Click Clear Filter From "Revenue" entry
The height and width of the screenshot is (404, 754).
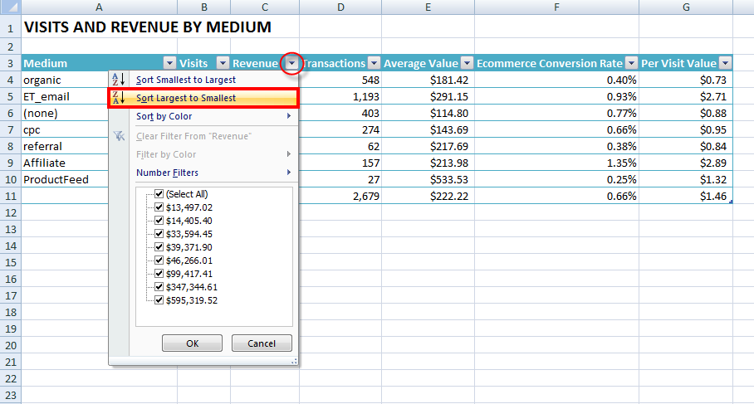(x=204, y=136)
